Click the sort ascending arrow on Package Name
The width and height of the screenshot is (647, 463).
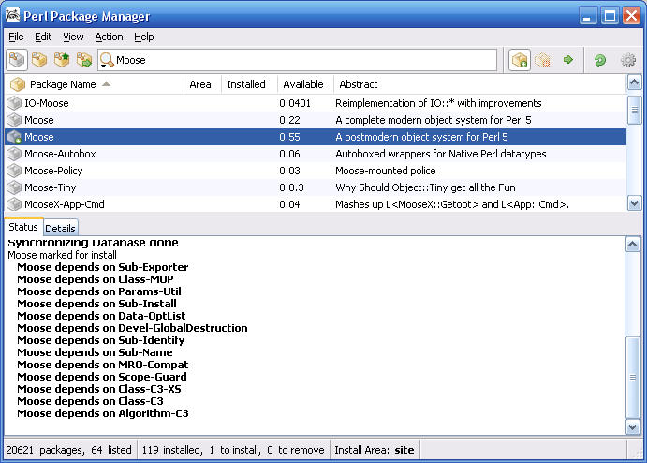point(106,84)
